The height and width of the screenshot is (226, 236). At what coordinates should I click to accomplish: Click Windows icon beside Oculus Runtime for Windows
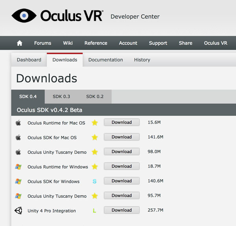click(x=18, y=167)
